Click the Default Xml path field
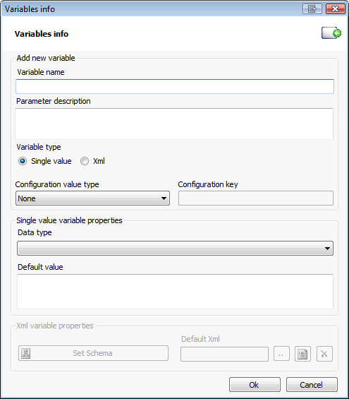Image resolution: width=349 pixels, height=399 pixels. tap(224, 354)
